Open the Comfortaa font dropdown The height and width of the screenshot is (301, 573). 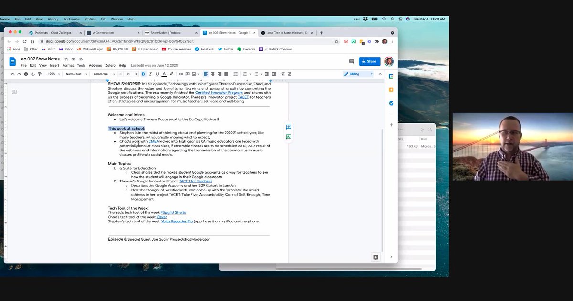pos(103,74)
